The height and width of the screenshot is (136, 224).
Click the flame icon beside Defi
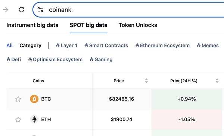(x=8, y=59)
